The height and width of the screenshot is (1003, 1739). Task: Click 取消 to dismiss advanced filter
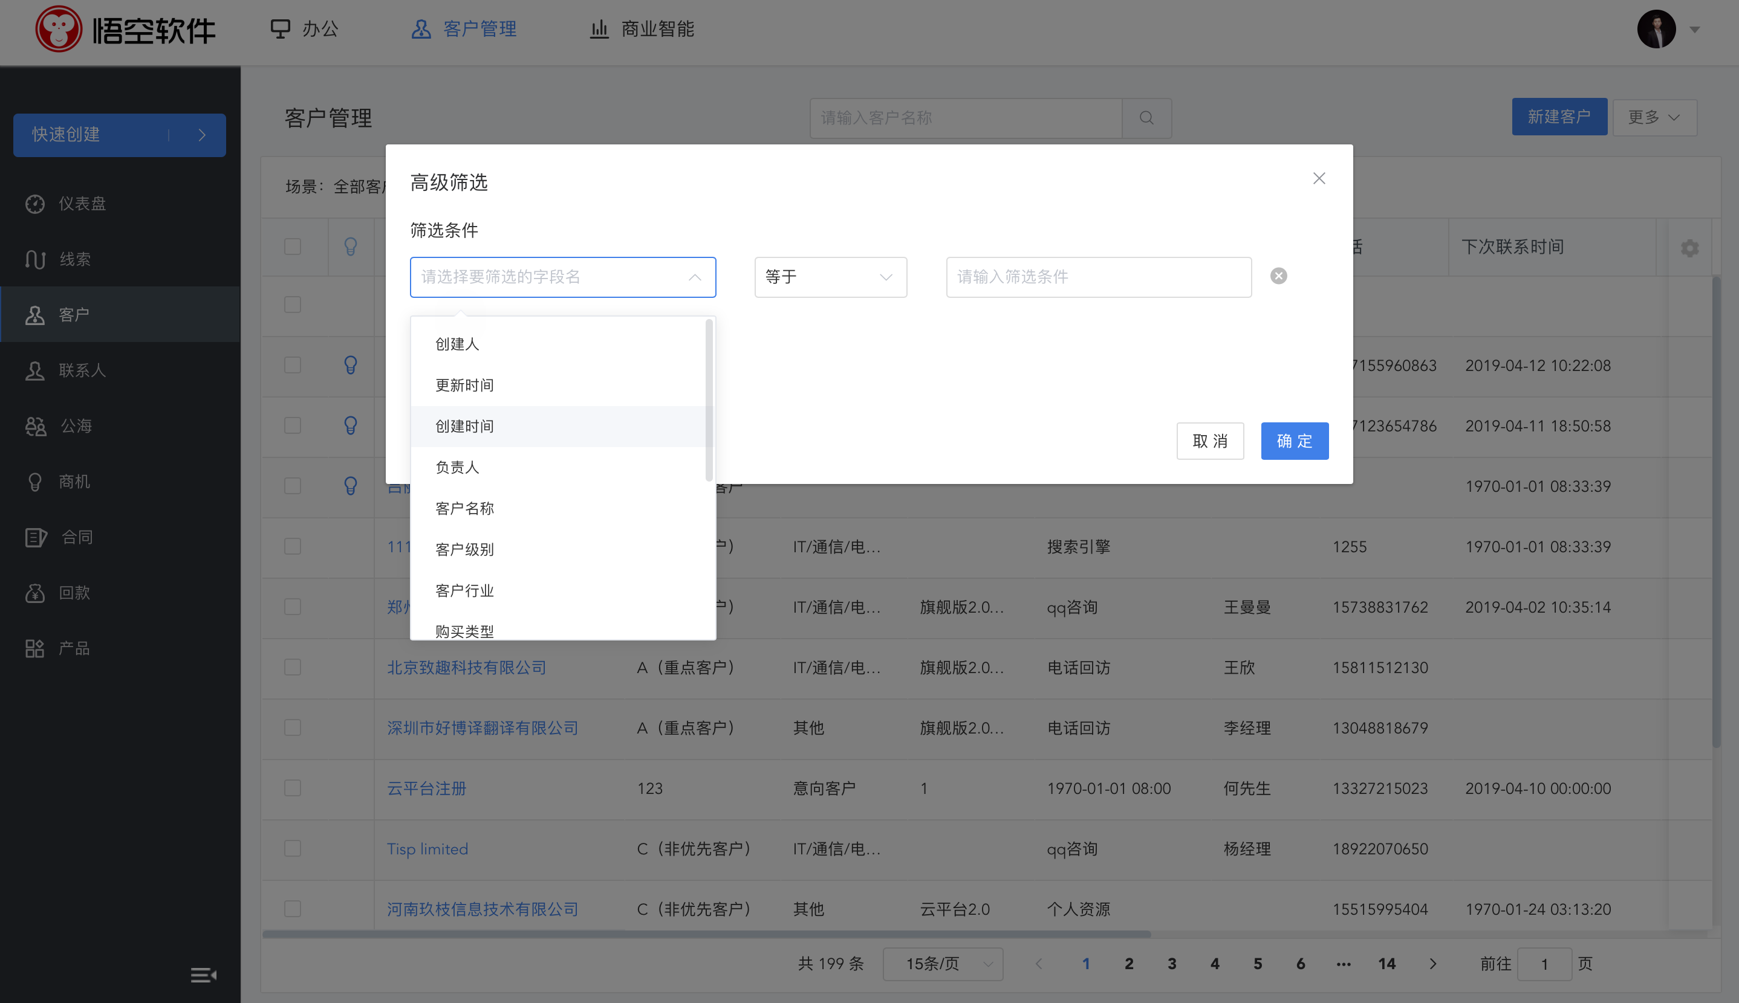pos(1210,440)
